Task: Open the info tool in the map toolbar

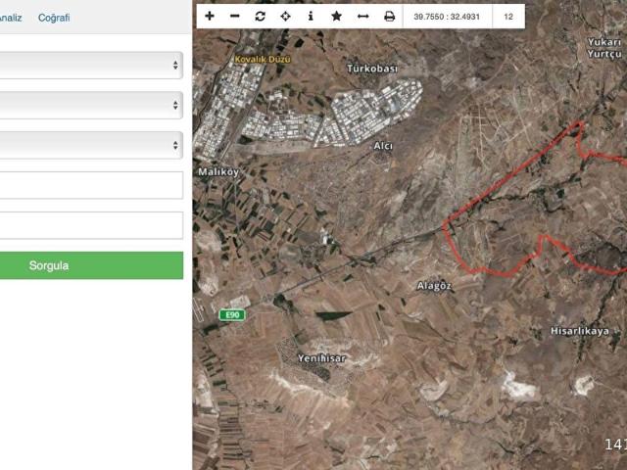Action: 311,16
